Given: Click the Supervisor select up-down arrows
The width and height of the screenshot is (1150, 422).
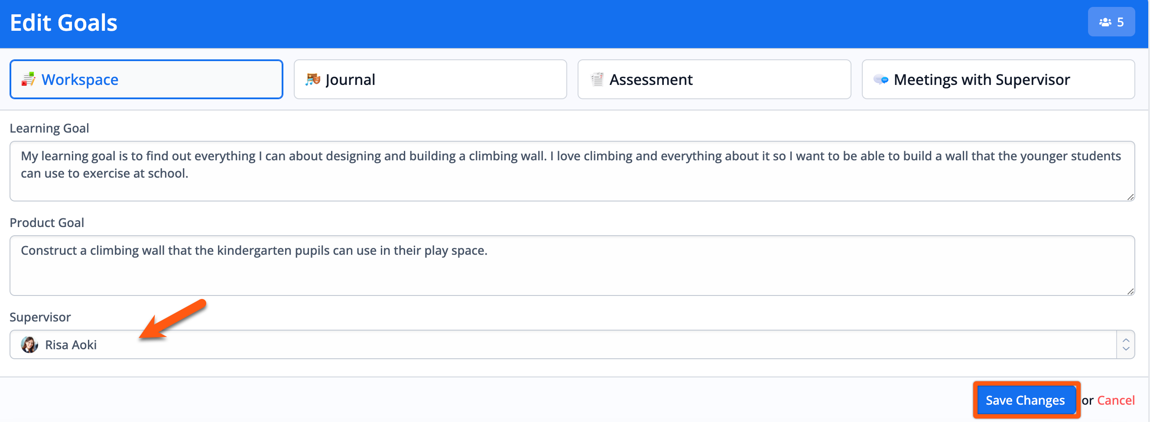Looking at the screenshot, I should click(x=1125, y=345).
